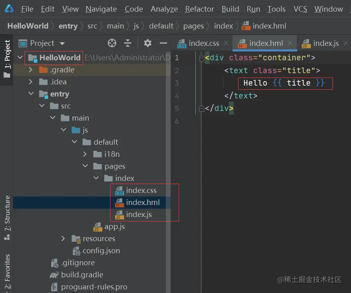Click the Collapse All icon

(128, 43)
